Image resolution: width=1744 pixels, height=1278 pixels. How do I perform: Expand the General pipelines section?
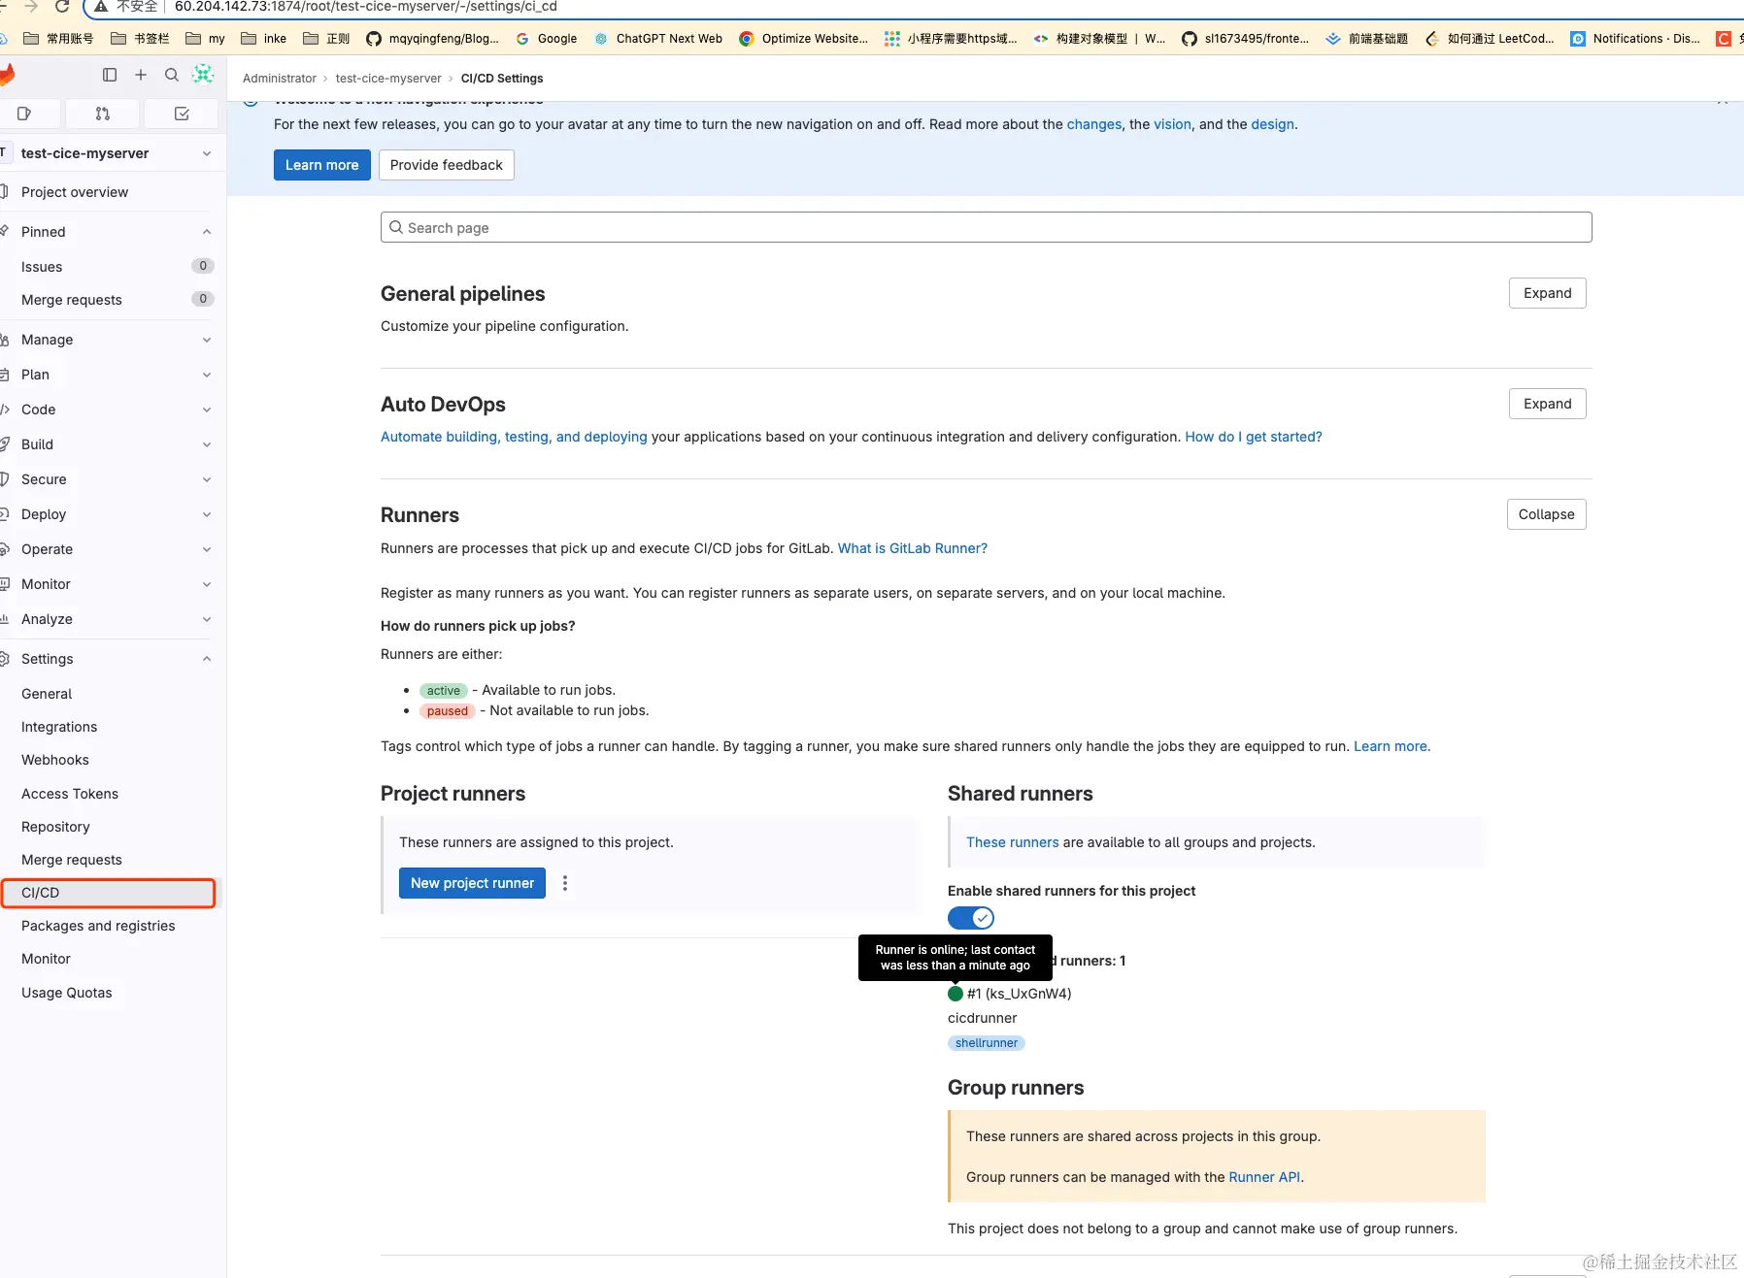[x=1548, y=293]
